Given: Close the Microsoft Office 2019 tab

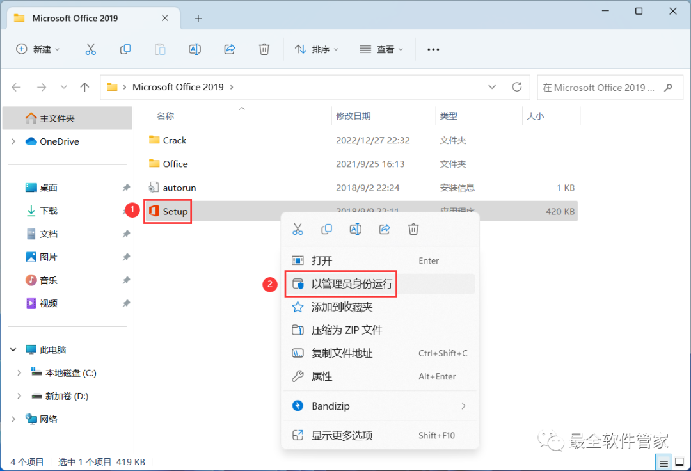Looking at the screenshot, I should [x=165, y=18].
